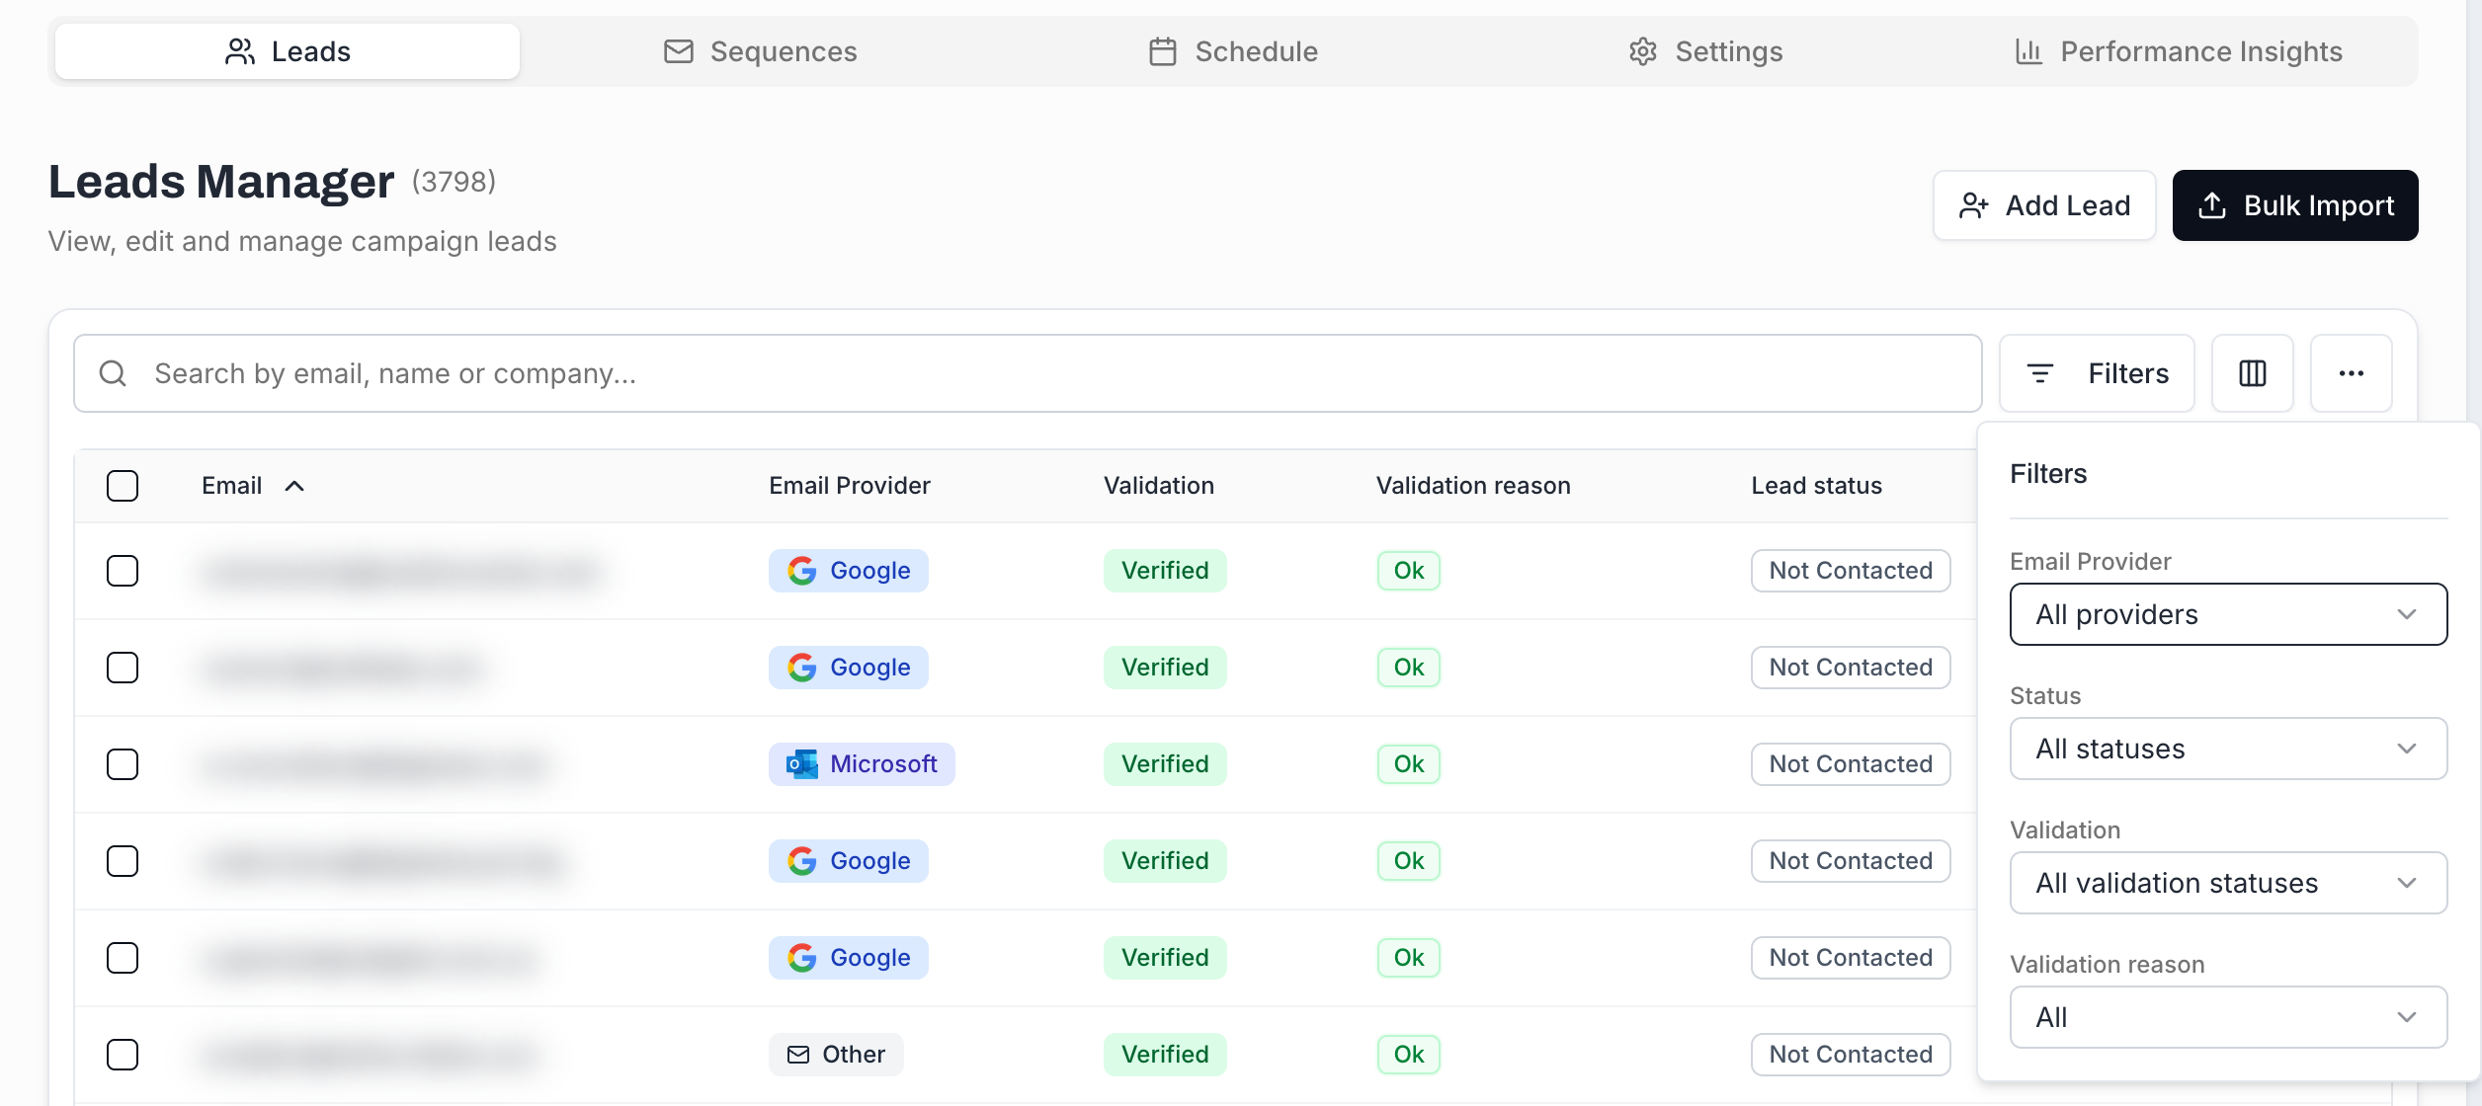Click the Google badge in second row
The height and width of the screenshot is (1106, 2482).
(x=849, y=668)
